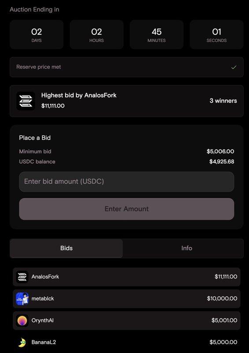Image resolution: width=249 pixels, height=353 pixels.
Task: Open metablck's $10,000.00 bid row
Action: [x=126, y=299]
